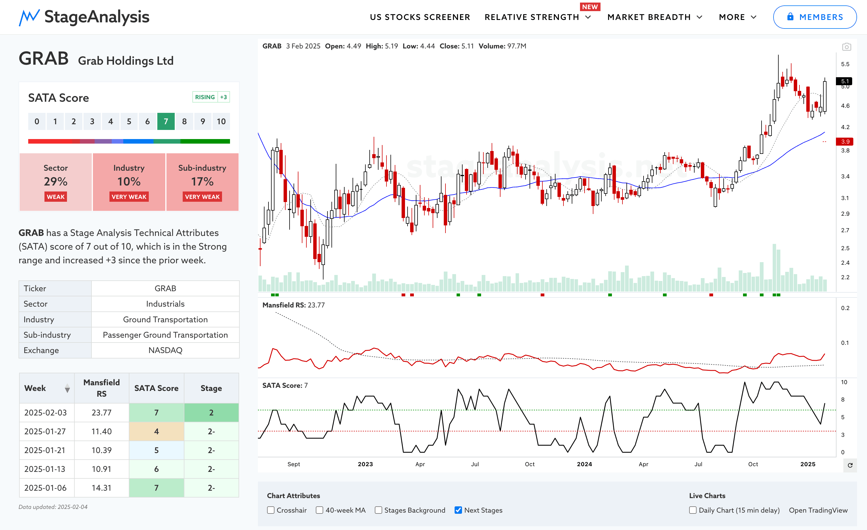Click Mansfield RS value 11.40 cell
Viewport: 867px width, 530px height.
[102, 431]
